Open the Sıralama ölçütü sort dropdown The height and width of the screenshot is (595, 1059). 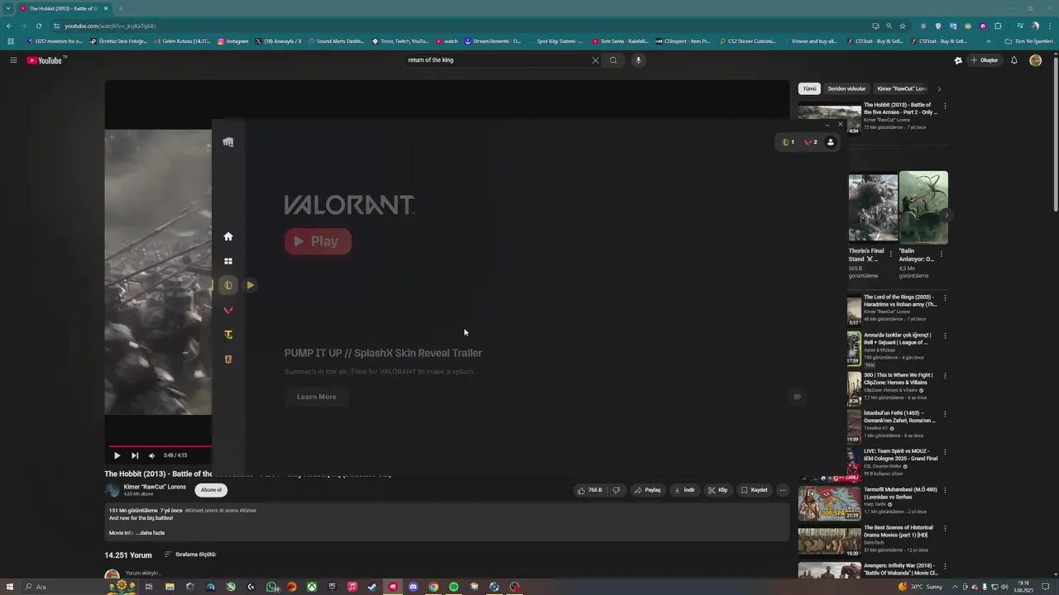(190, 555)
